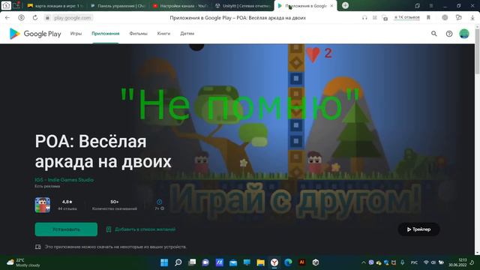Open the weather widget Mostly cloudy

pyautogui.click(x=23, y=262)
